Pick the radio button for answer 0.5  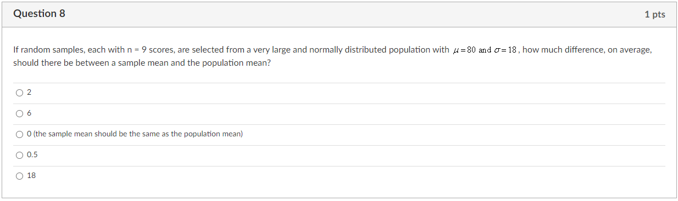(x=20, y=156)
